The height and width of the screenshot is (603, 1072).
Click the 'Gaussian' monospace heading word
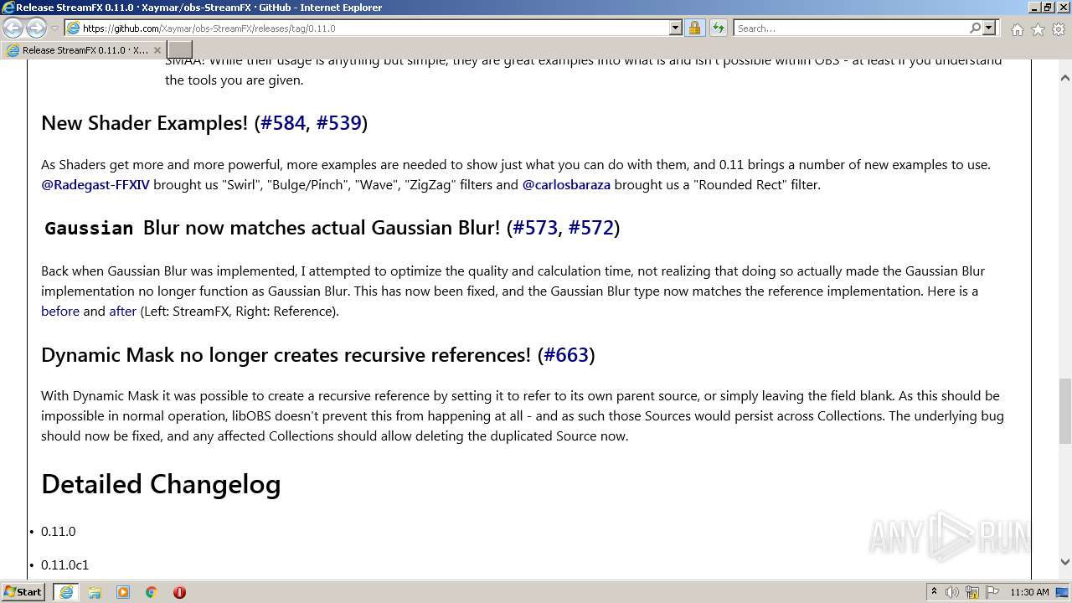(89, 229)
